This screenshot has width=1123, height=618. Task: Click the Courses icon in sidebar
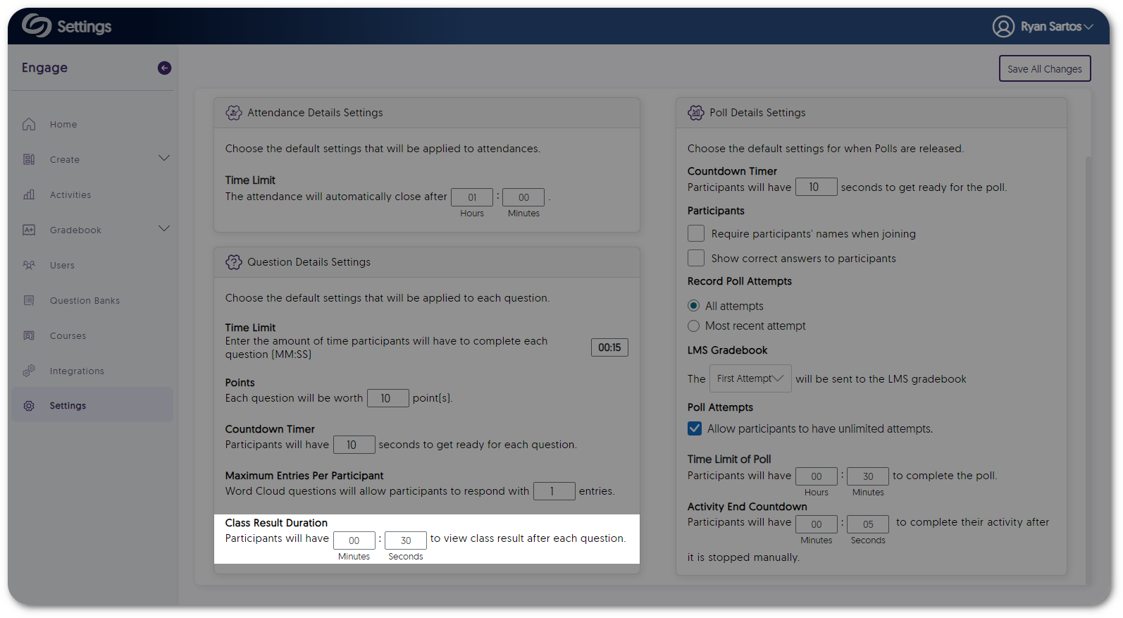point(29,335)
